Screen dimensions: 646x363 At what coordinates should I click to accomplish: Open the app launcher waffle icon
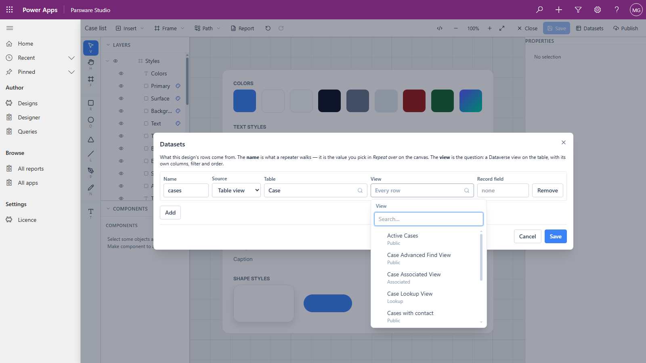point(10,10)
